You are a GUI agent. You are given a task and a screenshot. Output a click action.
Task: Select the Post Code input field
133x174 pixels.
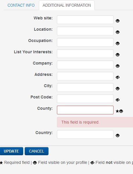tap(85, 99)
